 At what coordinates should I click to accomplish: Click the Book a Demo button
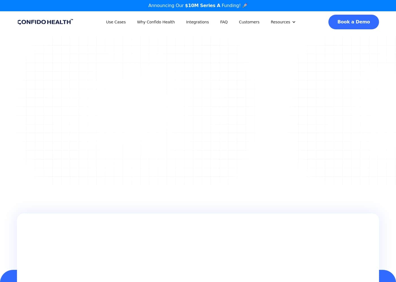tap(354, 22)
